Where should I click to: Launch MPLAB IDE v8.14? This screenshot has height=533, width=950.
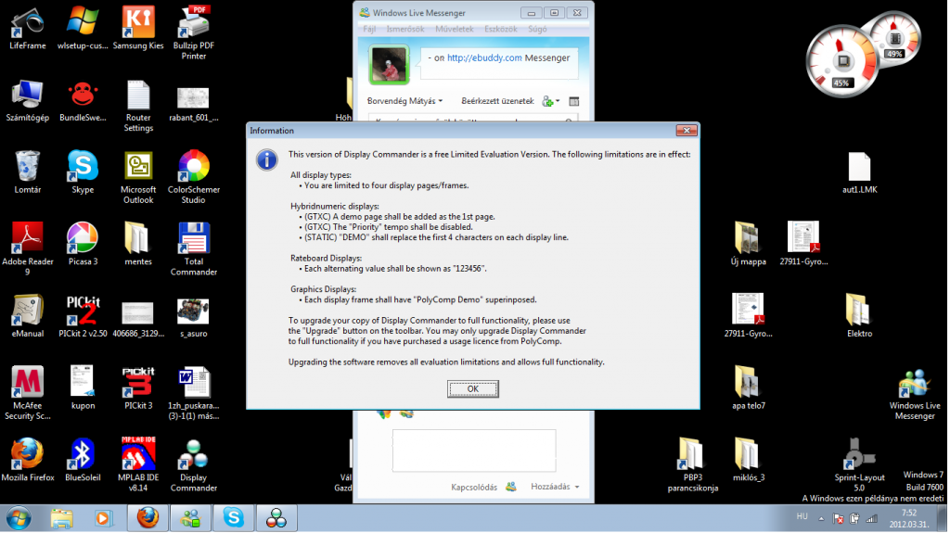(138, 465)
